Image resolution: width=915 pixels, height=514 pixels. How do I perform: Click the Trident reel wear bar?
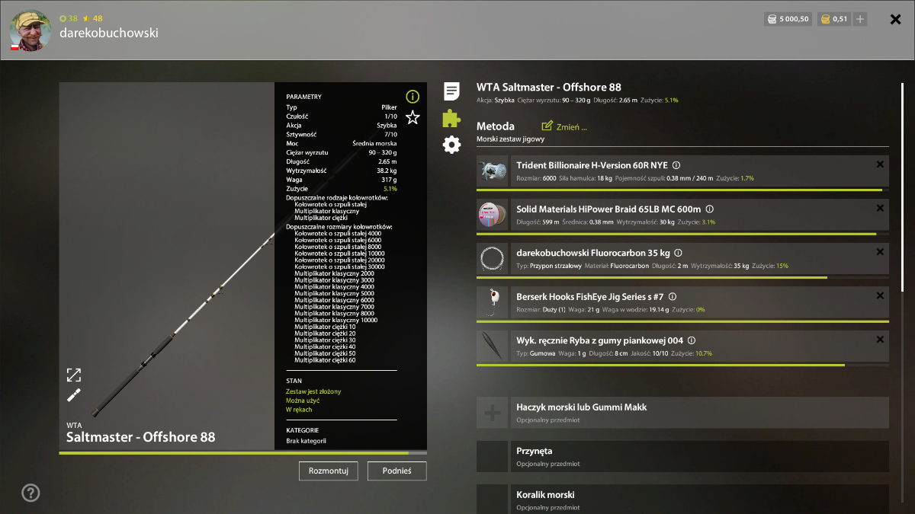pos(682,190)
